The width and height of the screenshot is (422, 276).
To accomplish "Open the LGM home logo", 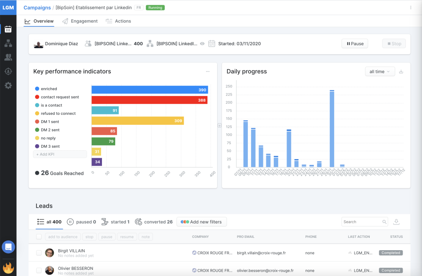I will tap(8, 7).
